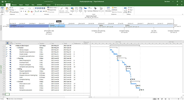Open task Information dialog icon
This screenshot has width=184, height=100.
tap(108, 9)
